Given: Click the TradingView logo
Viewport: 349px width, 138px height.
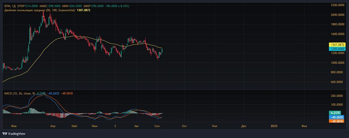Looking at the screenshot, I should point(14,134).
